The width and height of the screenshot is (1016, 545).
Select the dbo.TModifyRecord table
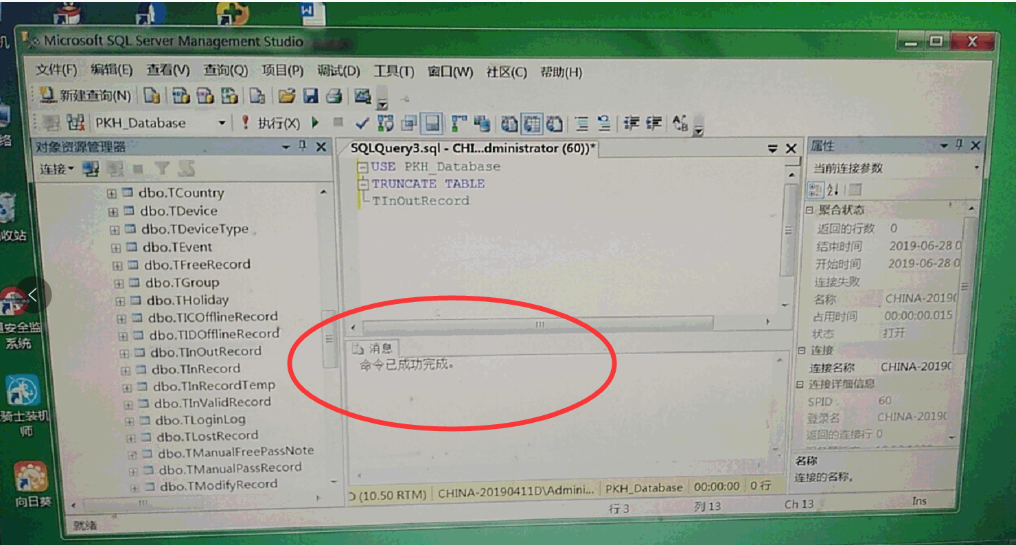click(218, 485)
